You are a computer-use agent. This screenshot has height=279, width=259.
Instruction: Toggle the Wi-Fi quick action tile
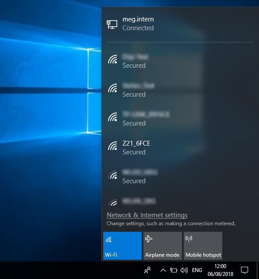pyautogui.click(x=122, y=246)
